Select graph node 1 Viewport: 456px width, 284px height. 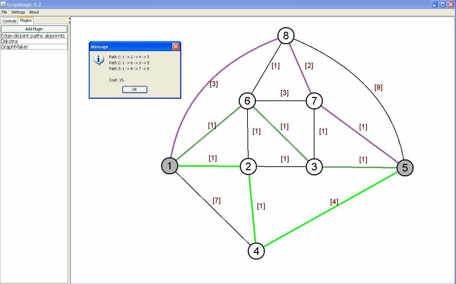[169, 166]
